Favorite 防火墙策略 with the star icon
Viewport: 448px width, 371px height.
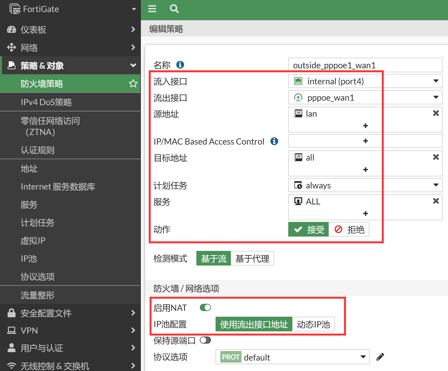point(133,84)
